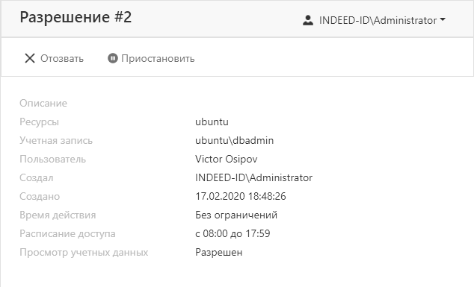Click the Отозвать button label
Image resolution: width=474 pixels, height=287 pixels.
(x=62, y=58)
